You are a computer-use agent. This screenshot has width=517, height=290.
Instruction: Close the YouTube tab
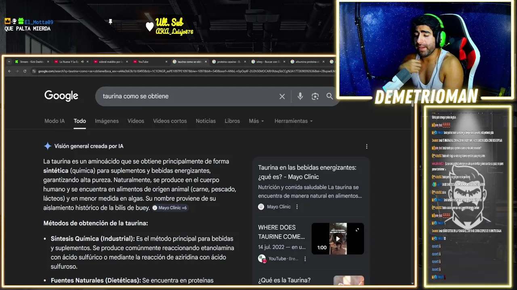point(166,62)
